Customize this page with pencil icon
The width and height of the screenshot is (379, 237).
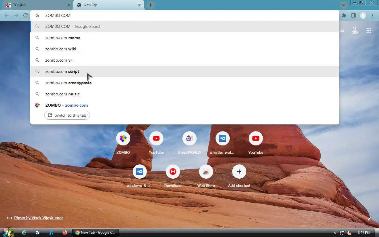(370, 219)
